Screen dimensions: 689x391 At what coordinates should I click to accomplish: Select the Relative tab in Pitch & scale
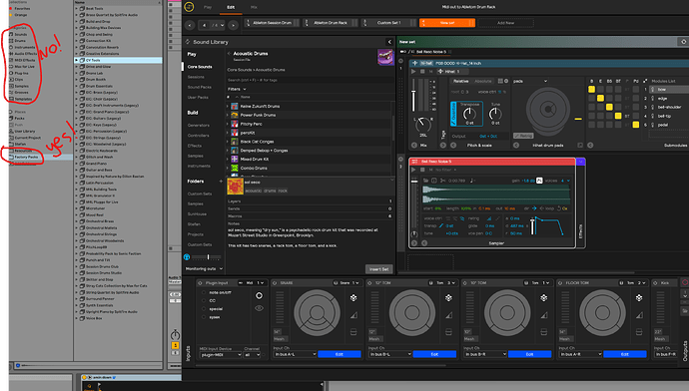click(x=460, y=81)
